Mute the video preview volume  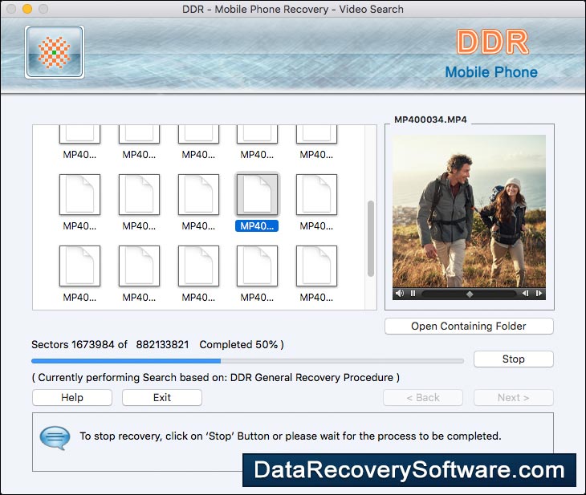click(x=400, y=294)
